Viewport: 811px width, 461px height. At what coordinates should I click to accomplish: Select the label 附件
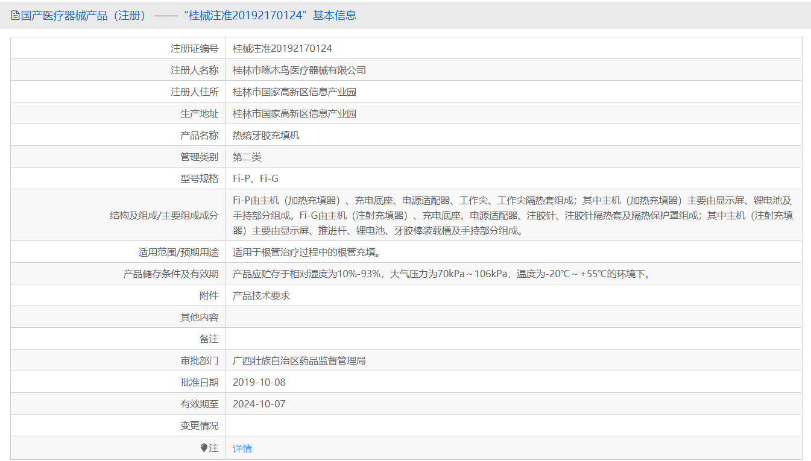click(209, 295)
